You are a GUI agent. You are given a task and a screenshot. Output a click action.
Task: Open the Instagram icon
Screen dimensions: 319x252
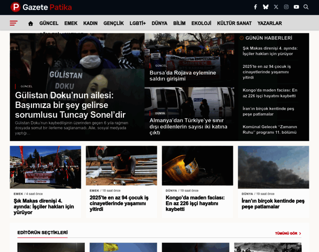click(x=286, y=7)
